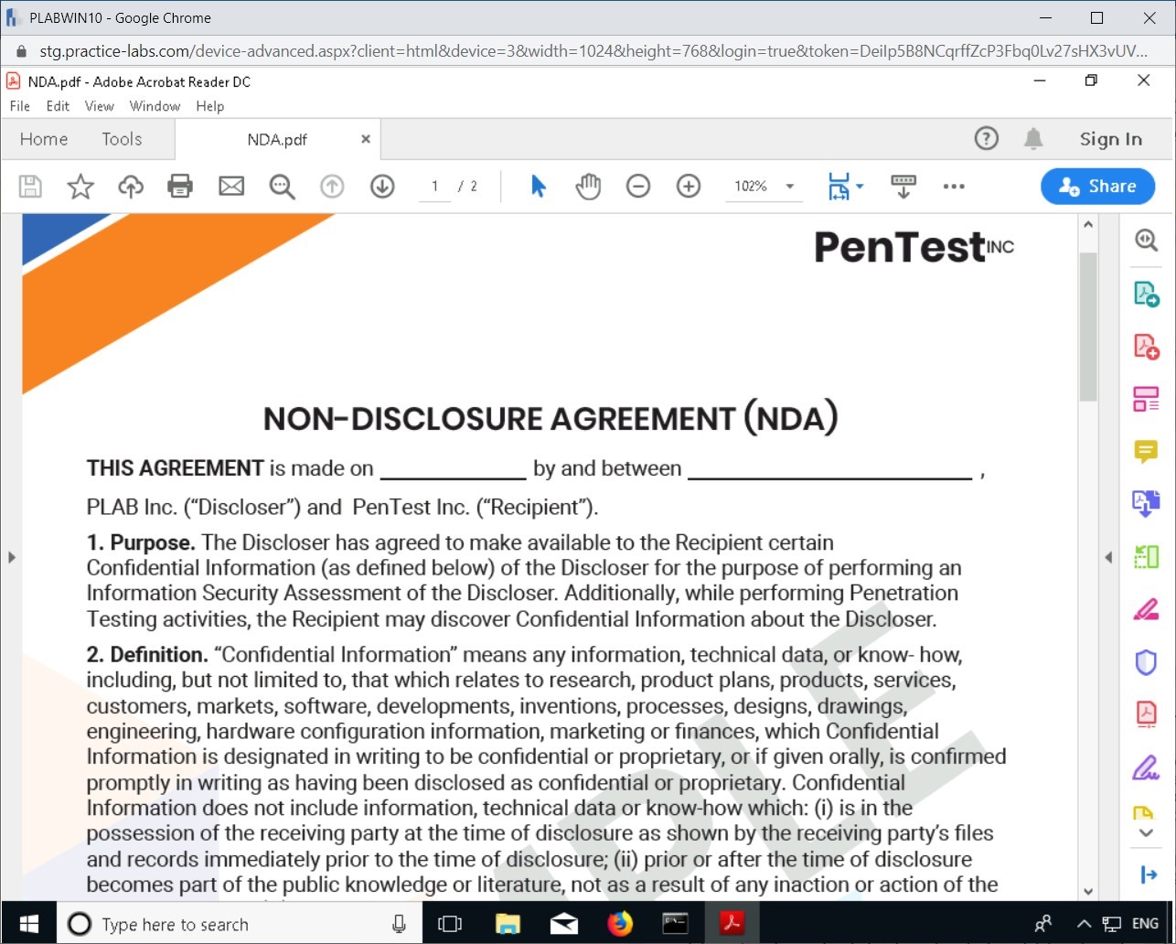Expand the left navigation pane
Viewport: 1176px width, 944px height.
point(11,557)
